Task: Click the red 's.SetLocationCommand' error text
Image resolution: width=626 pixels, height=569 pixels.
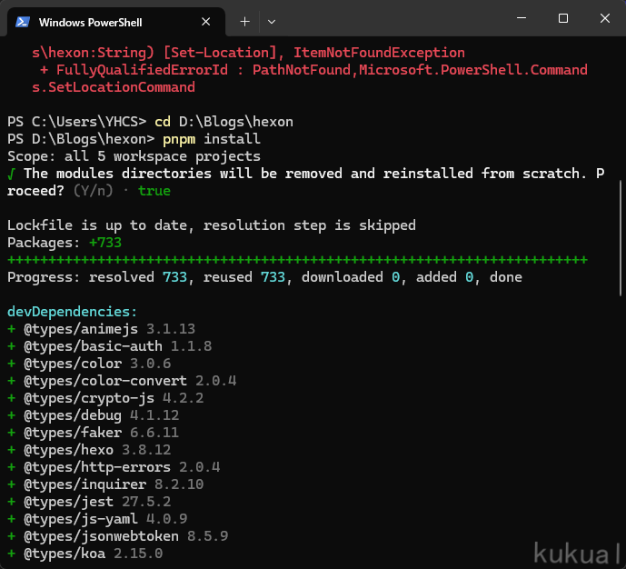Action: pos(114,87)
